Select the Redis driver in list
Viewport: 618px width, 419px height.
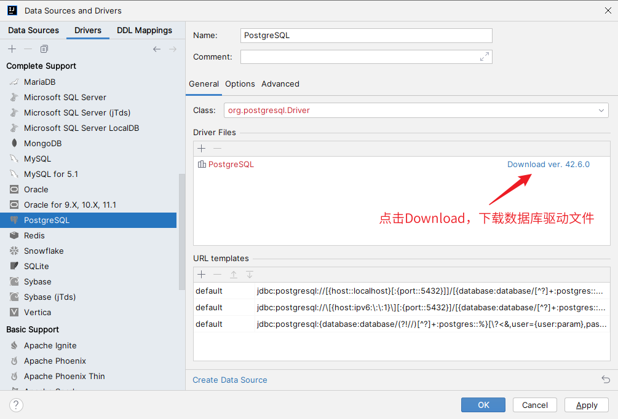pos(34,235)
